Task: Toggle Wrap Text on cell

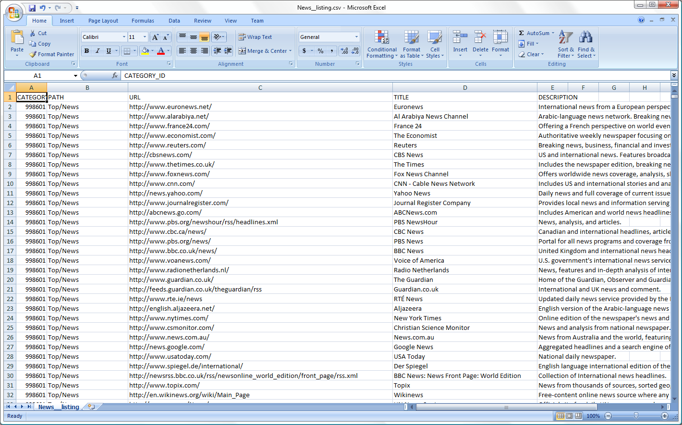Action: click(255, 37)
